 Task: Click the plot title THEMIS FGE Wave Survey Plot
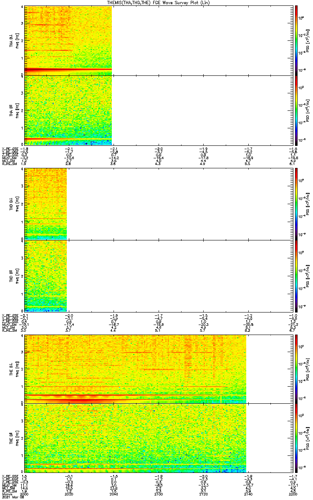pyautogui.click(x=158, y=2)
